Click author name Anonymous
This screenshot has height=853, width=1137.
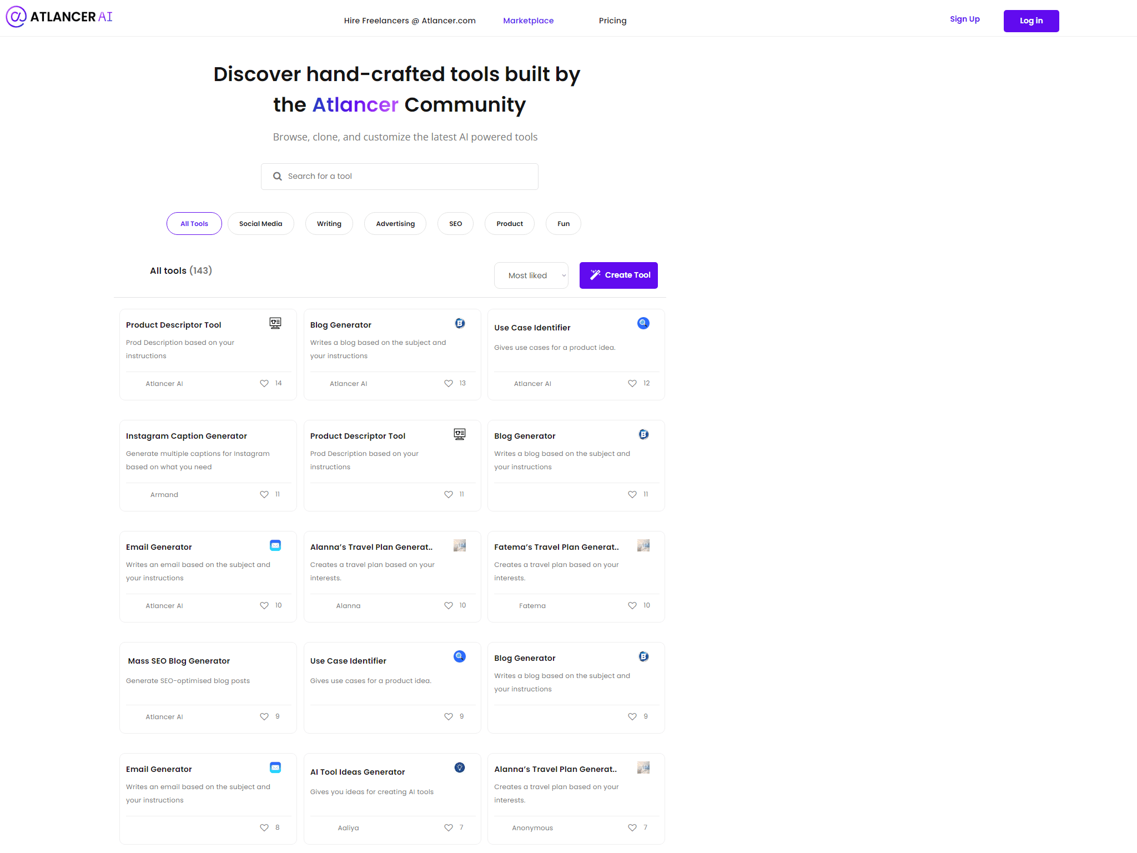532,828
